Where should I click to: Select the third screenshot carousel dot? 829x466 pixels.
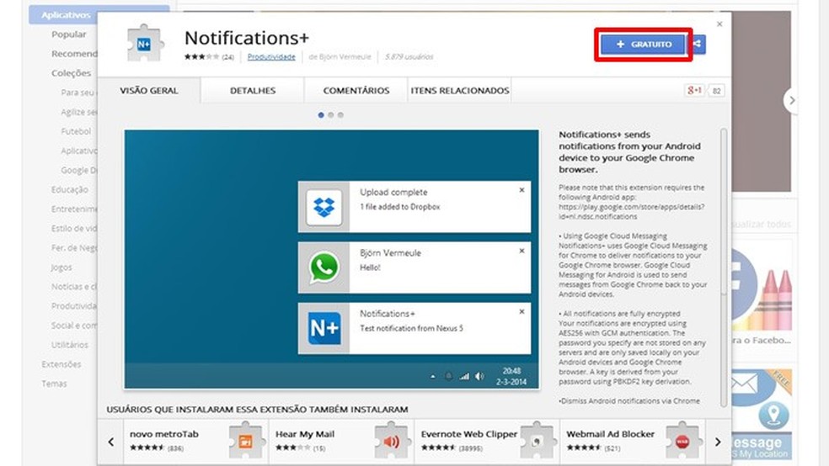coord(340,115)
